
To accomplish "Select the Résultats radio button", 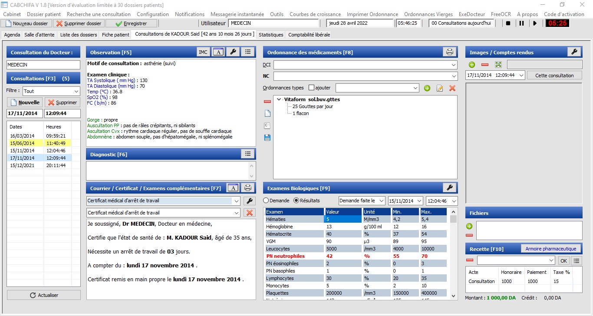I will (x=296, y=201).
